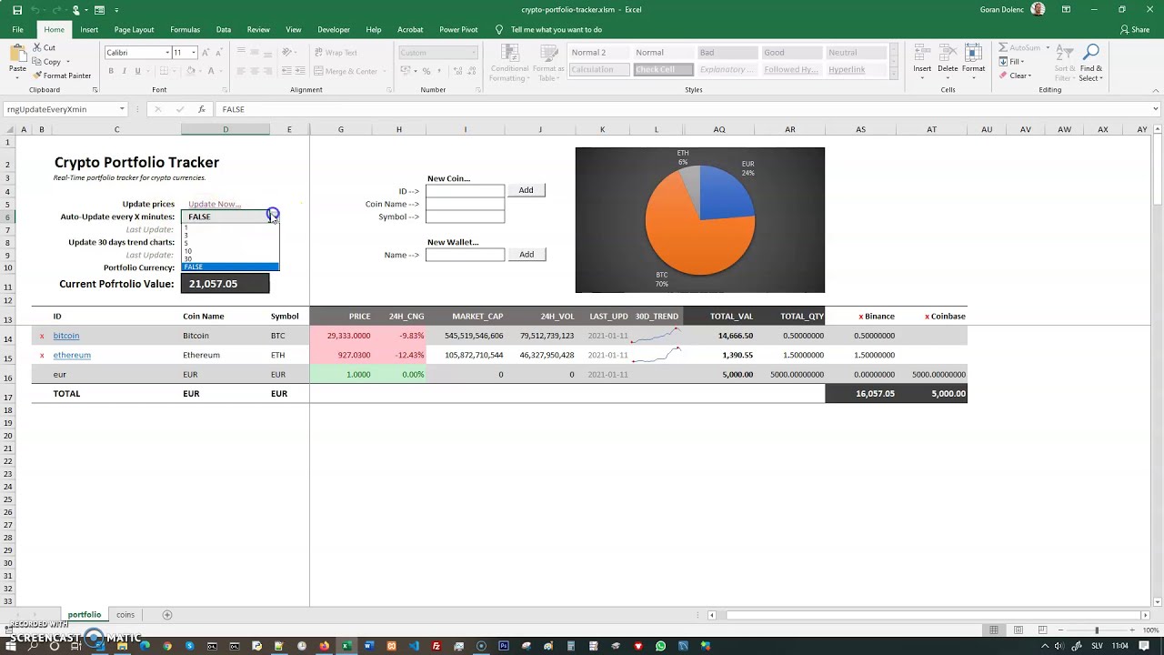Open the bitcoin hyperlink
The image size is (1164, 655).
66,336
